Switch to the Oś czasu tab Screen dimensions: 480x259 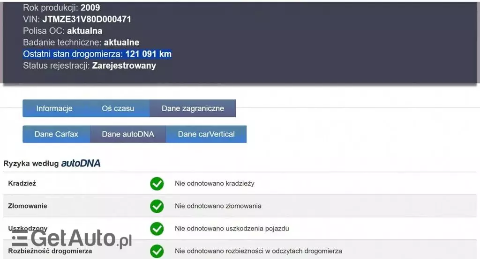118,108
